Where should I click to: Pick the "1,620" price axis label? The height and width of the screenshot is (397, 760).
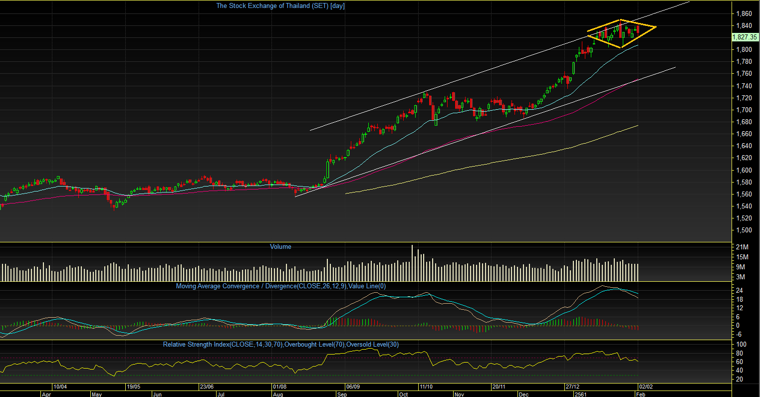(745, 158)
